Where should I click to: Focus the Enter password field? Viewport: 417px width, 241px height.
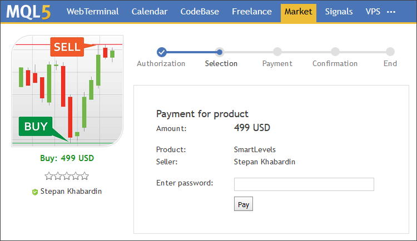[304, 184]
